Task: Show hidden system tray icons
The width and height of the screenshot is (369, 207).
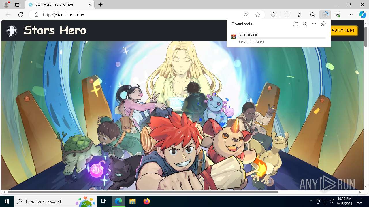Action: coord(311,201)
